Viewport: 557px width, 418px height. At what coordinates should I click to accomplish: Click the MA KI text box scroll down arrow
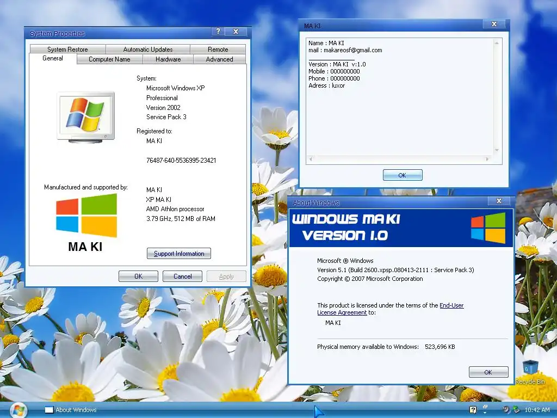[x=497, y=150]
